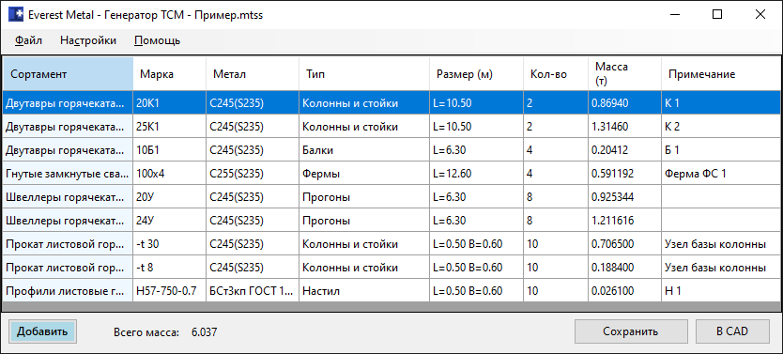Click the 24У Прогоны row
The width and height of the screenshot is (783, 354).
click(x=391, y=221)
